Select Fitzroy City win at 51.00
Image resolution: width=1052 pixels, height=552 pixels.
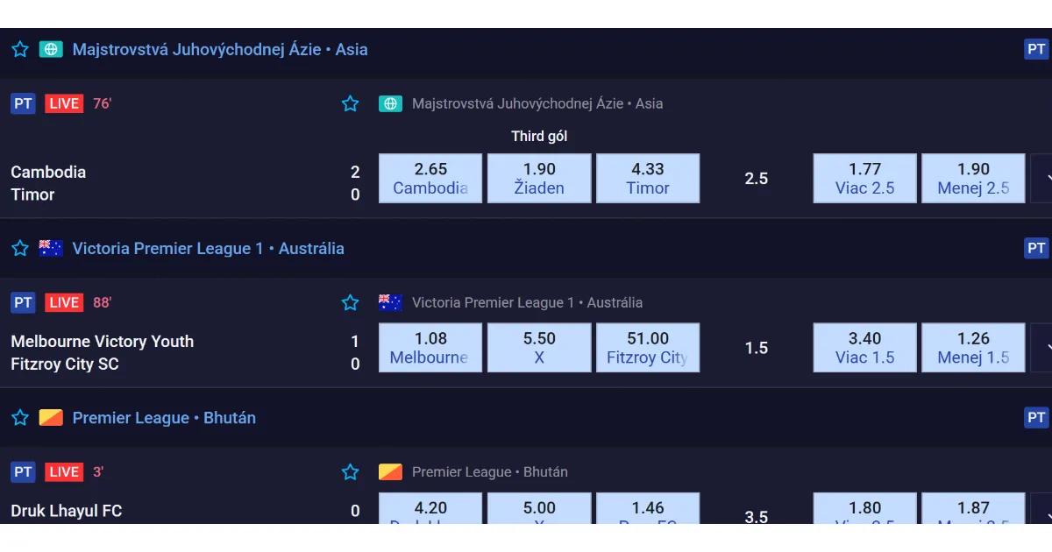click(x=648, y=348)
